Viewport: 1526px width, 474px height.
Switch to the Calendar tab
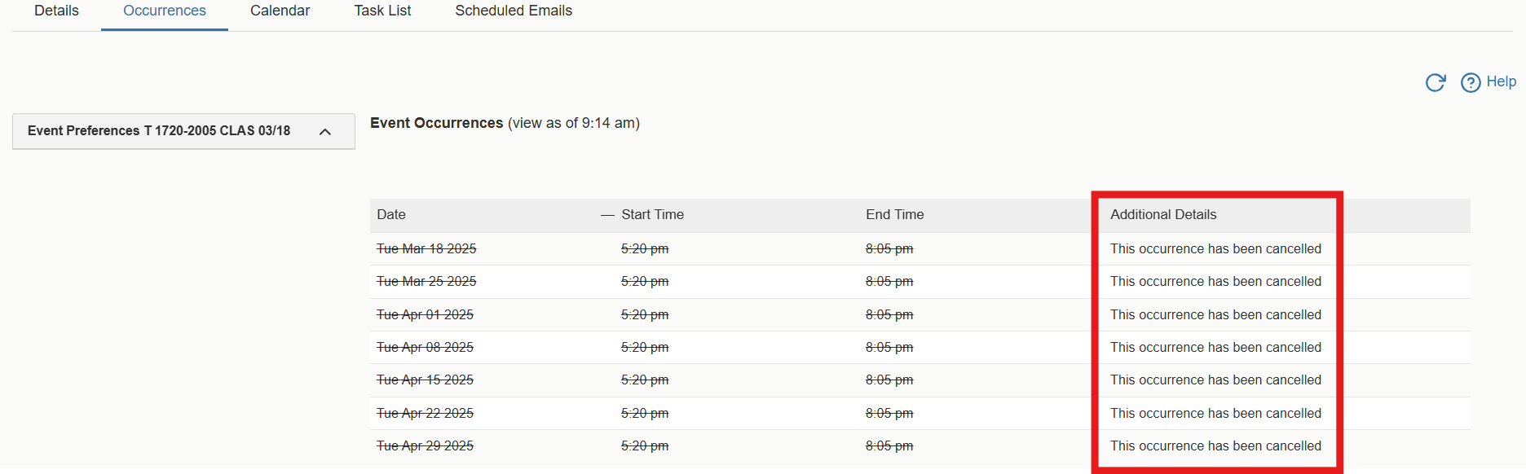(x=280, y=11)
